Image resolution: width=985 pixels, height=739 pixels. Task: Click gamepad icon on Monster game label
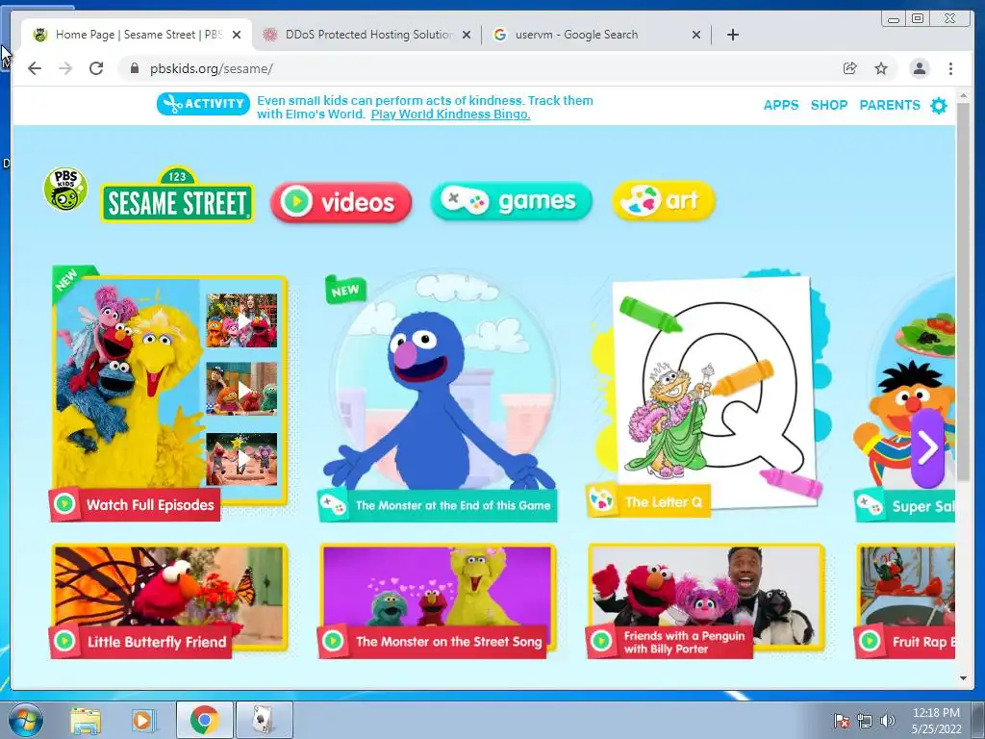point(333,504)
